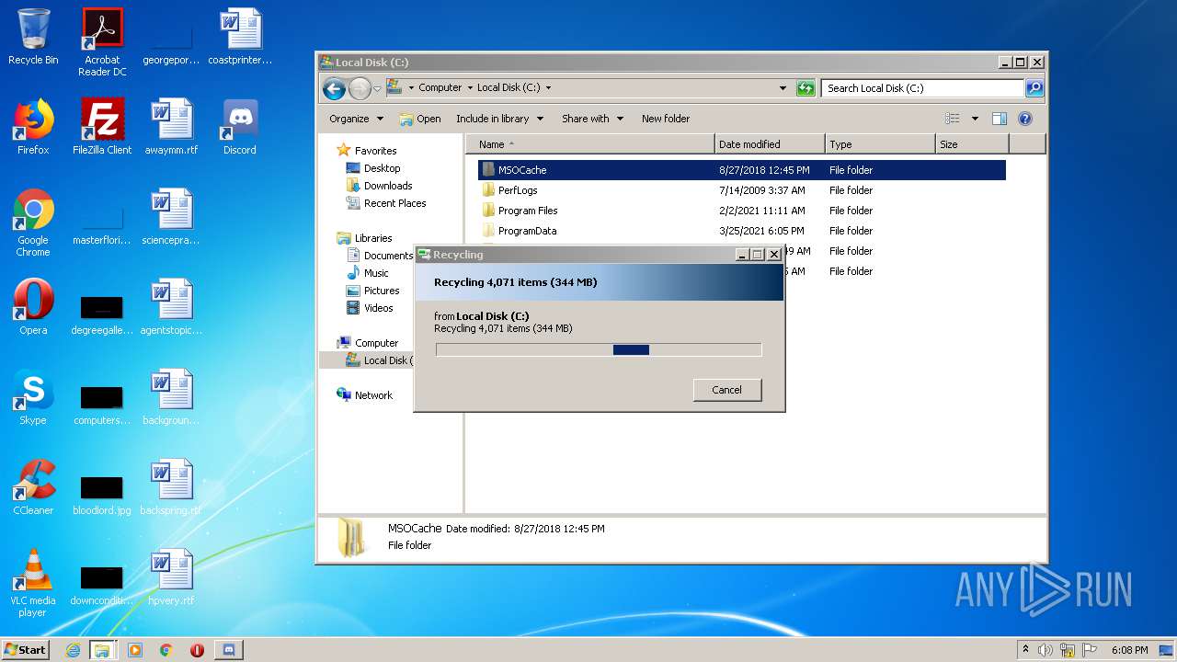The image size is (1177, 662).
Task: Select Music under Libraries
Action: (368, 273)
